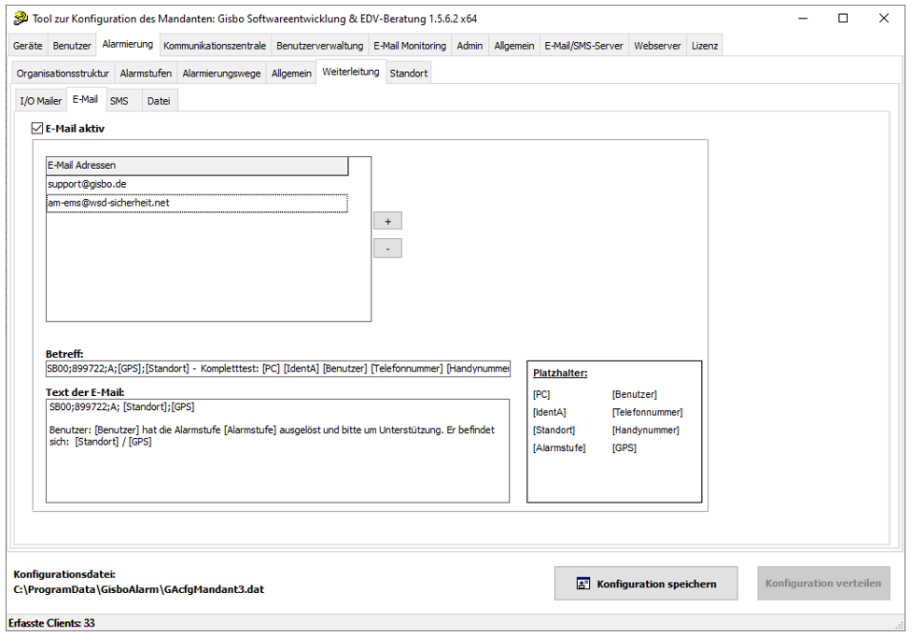The height and width of the screenshot is (636, 912).
Task: Select support@gisbo.de address row
Action: (x=197, y=184)
